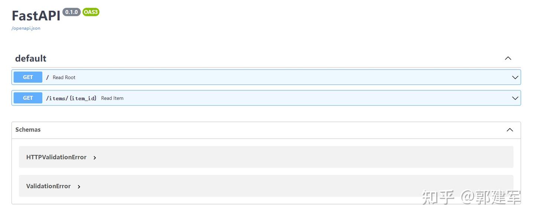
Task: Click the 0.1.0 version badge
Action: tap(71, 12)
